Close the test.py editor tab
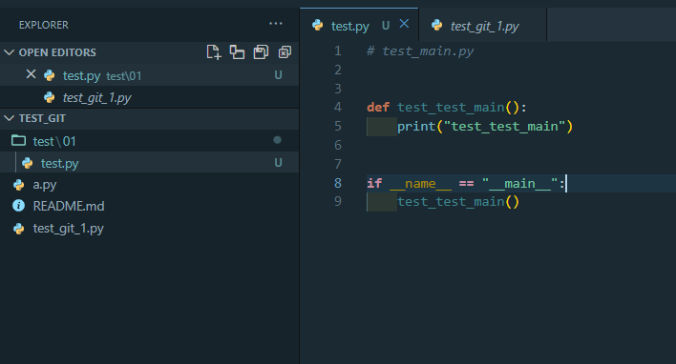 tap(404, 24)
